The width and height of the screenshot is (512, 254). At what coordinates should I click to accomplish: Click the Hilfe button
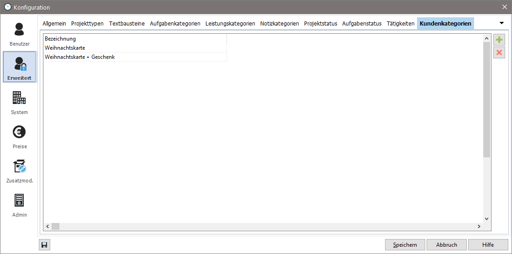[488, 245]
